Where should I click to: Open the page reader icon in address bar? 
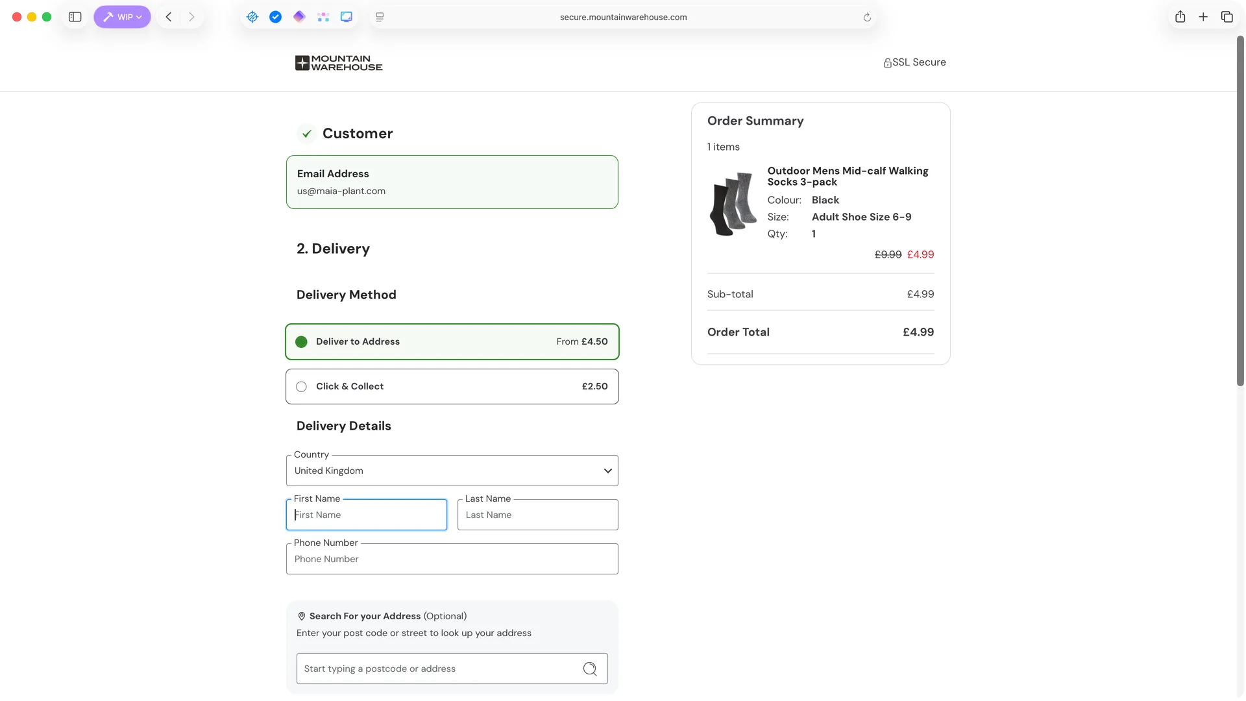tap(380, 17)
